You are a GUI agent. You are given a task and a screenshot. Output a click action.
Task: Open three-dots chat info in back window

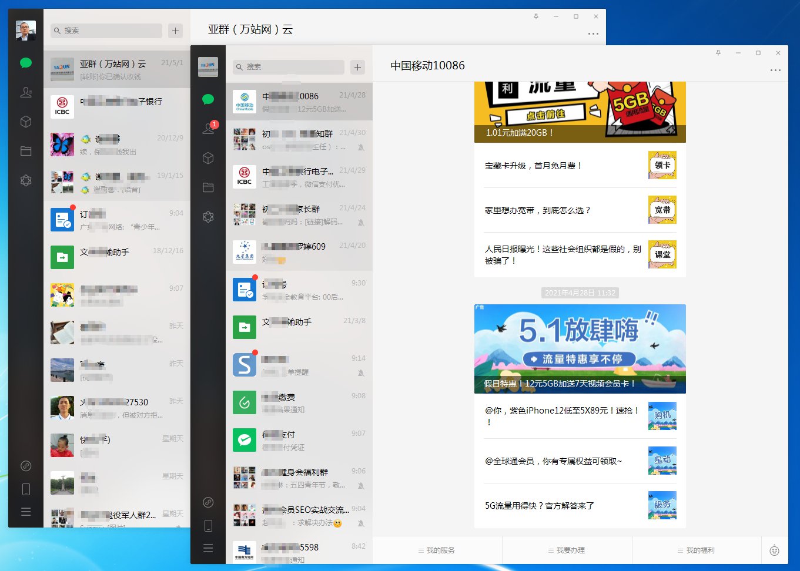click(x=593, y=34)
